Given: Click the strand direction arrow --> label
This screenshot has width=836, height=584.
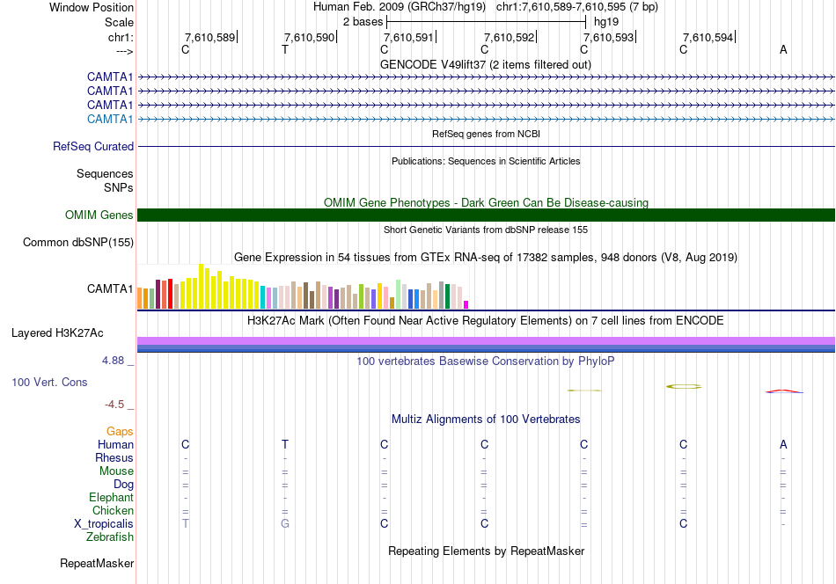Looking at the screenshot, I should click(124, 51).
